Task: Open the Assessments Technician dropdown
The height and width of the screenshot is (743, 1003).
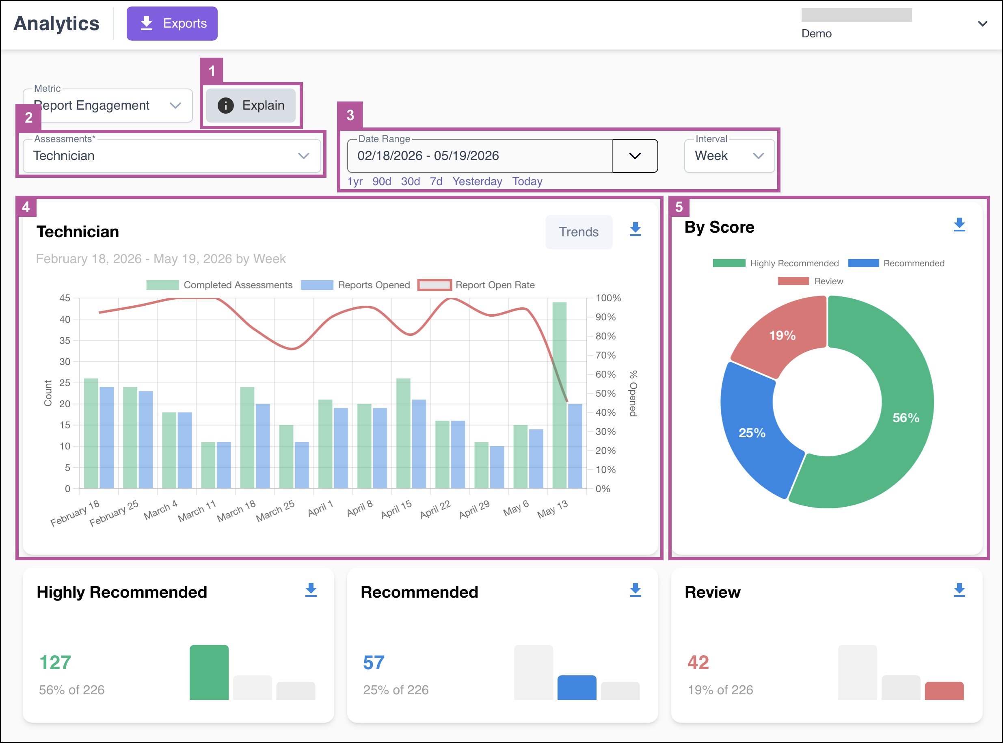Action: [172, 156]
